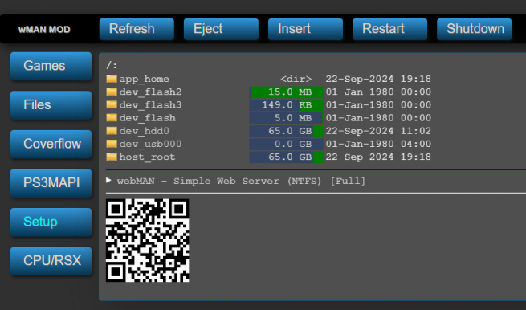526x310 pixels.
Task: Click the dev_flash2 folder icon
Action: coord(112,92)
